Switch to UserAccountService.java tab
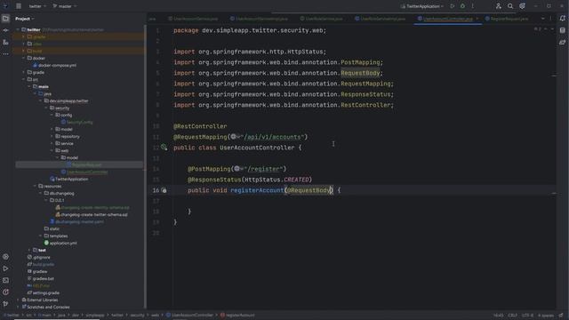569x320 pixels. point(193,19)
